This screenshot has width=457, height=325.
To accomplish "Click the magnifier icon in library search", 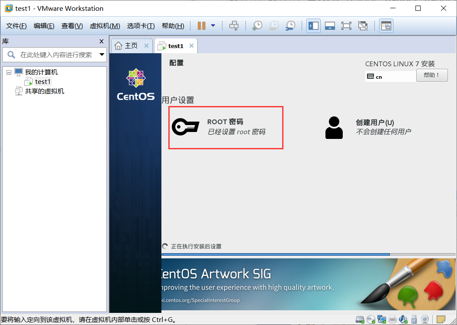I will tap(11, 55).
